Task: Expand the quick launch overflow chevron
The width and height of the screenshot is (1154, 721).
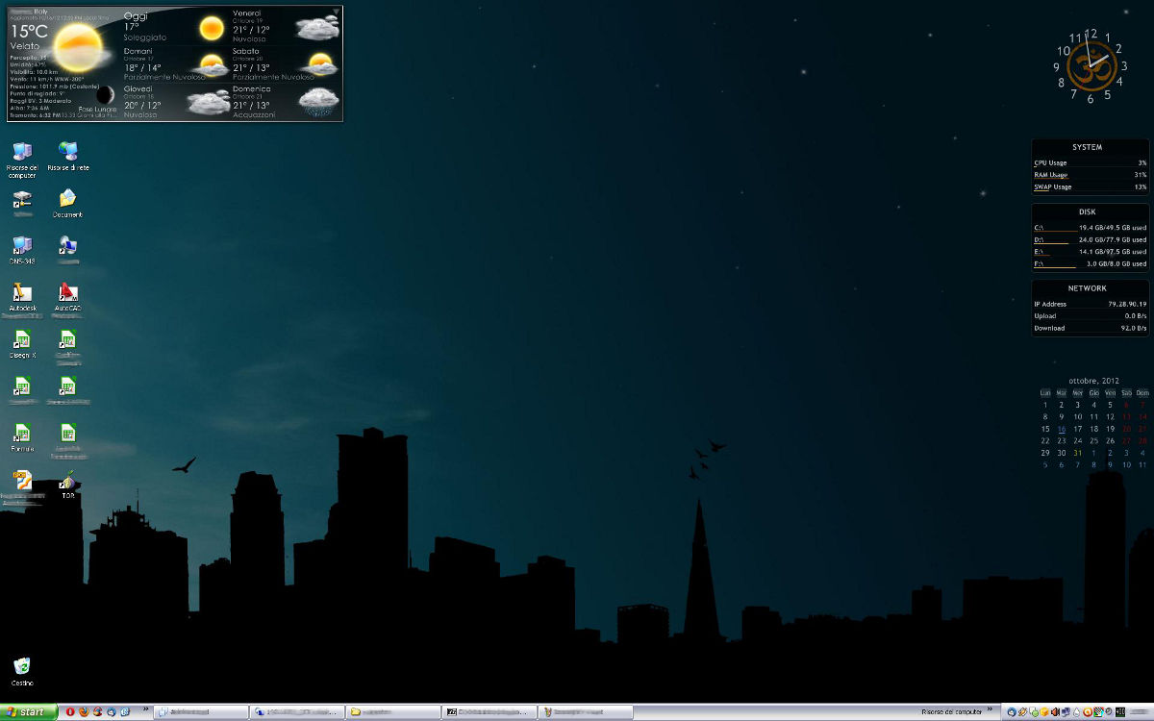Action: (146, 709)
